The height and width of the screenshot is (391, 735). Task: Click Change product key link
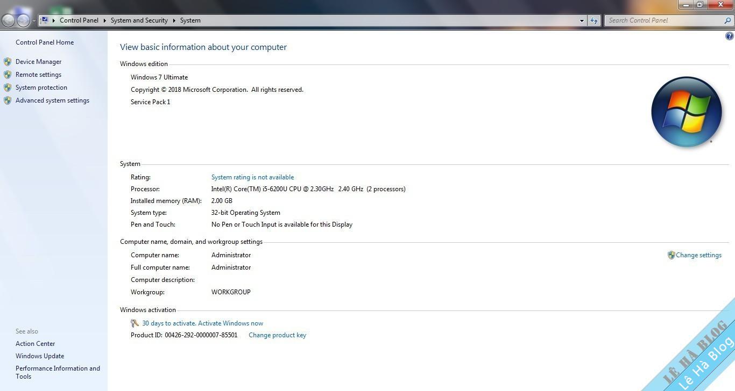click(x=277, y=335)
